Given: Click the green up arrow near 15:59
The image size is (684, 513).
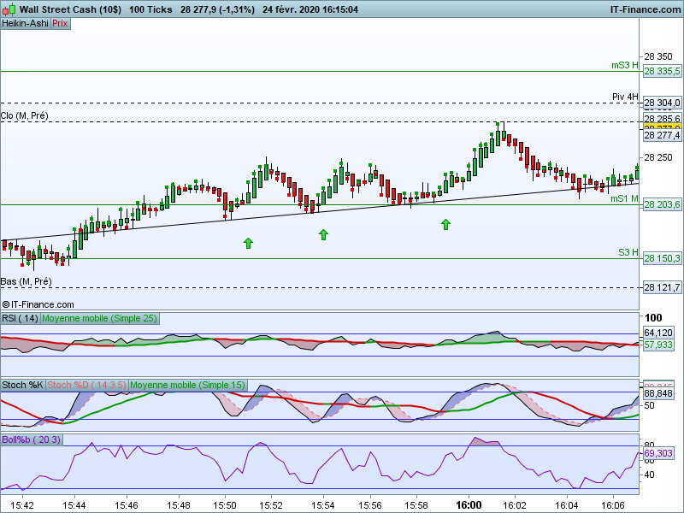Looking at the screenshot, I should [x=445, y=224].
